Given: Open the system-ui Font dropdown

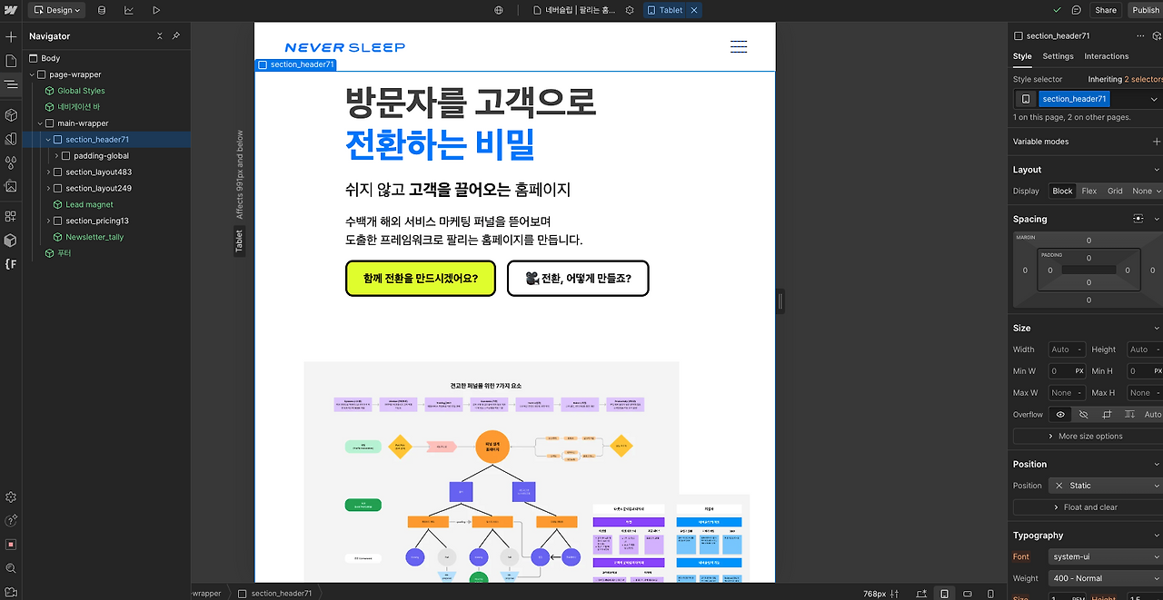Looking at the screenshot, I should coord(1104,556).
